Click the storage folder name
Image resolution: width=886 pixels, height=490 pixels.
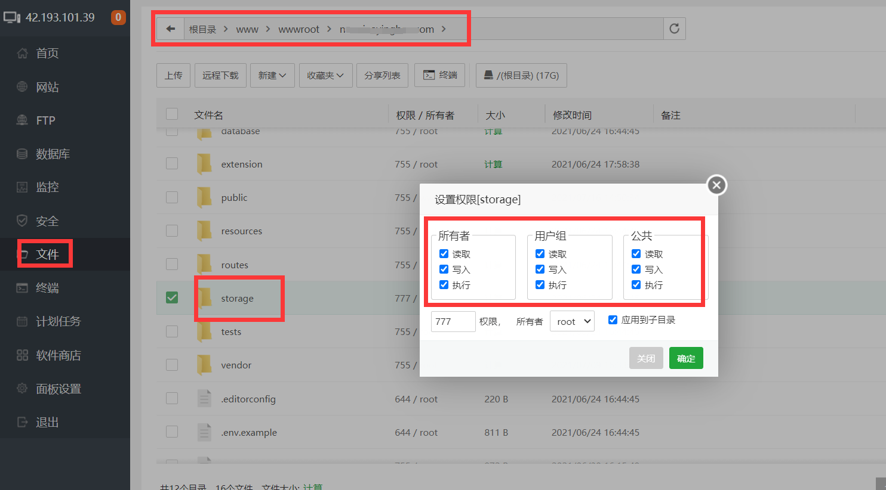237,298
